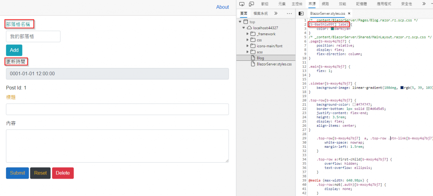Viewport: 433px width, 196px height.
Task: Click the scss folder icon
Action: pyautogui.click(x=253, y=52)
